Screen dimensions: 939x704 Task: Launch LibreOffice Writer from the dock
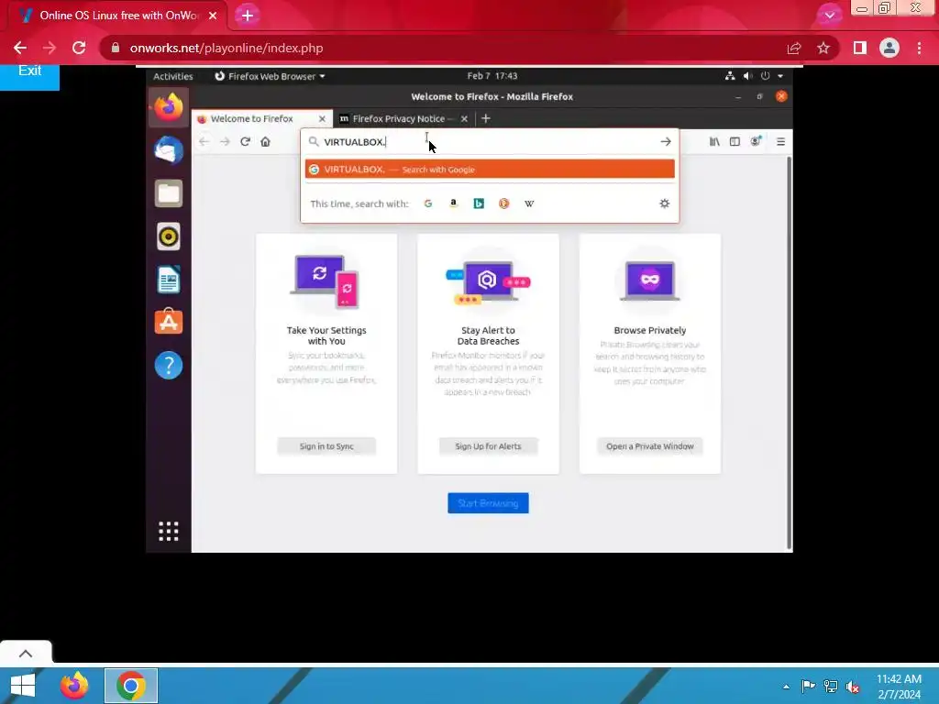coord(169,279)
